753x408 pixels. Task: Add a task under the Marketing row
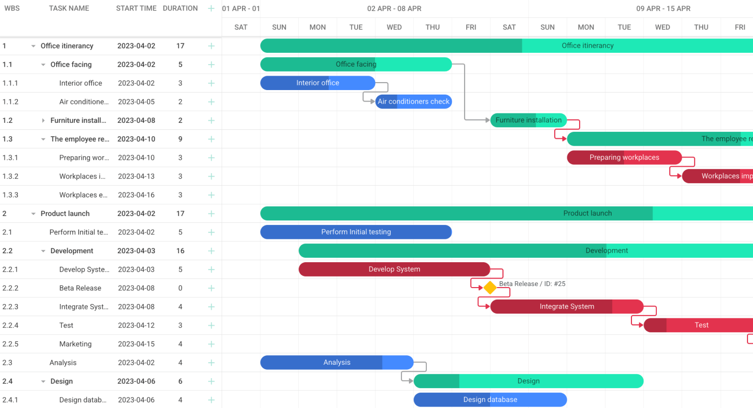coord(211,344)
